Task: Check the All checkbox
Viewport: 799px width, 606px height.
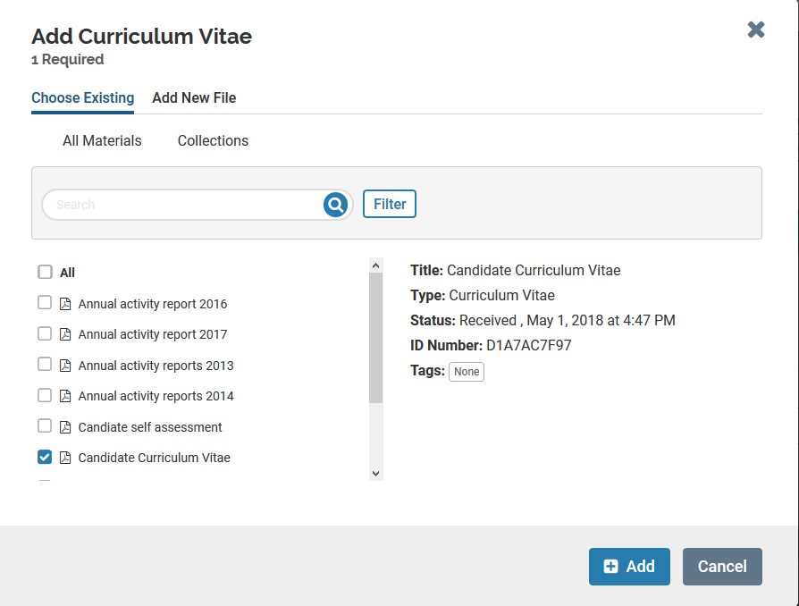Action: click(45, 272)
